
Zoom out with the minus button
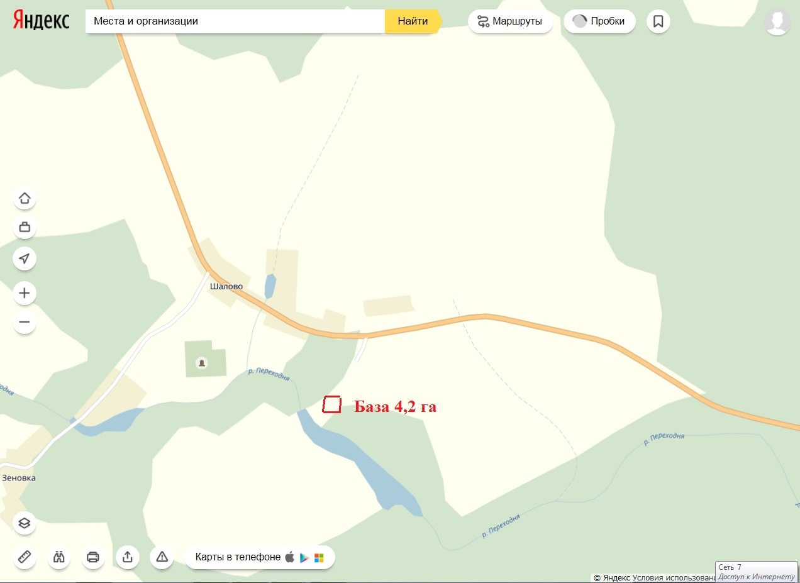click(25, 323)
